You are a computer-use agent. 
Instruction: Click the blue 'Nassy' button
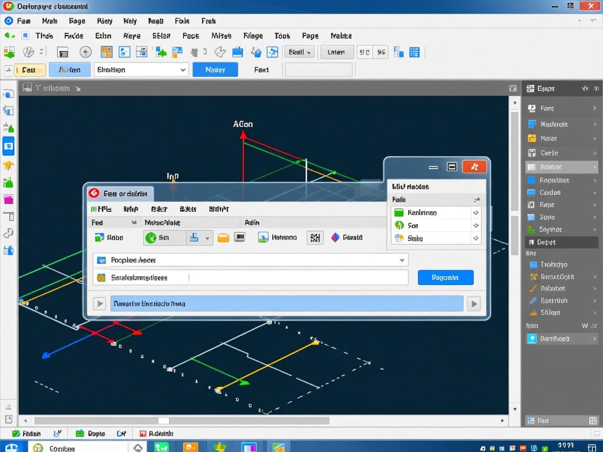click(x=215, y=70)
